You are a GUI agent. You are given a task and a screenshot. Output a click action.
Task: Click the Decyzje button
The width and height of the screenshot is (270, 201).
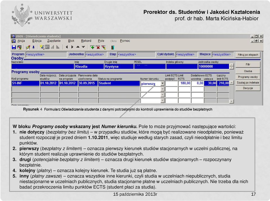[248, 88]
